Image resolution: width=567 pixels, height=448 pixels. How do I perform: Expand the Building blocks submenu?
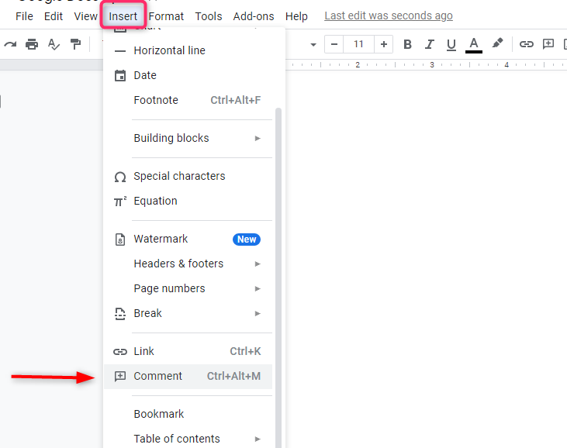(188, 138)
